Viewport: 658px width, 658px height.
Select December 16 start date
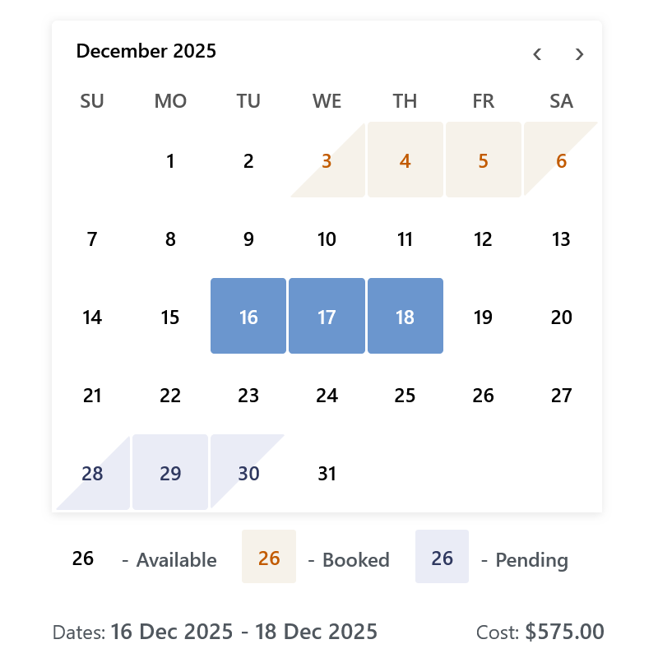click(248, 316)
